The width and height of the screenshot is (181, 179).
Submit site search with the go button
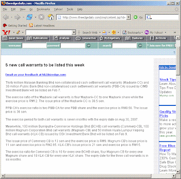coord(140,45)
